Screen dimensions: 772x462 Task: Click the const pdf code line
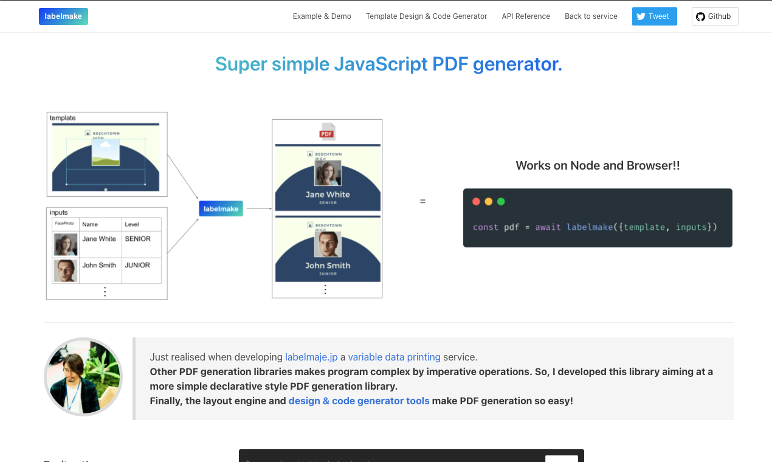[x=595, y=227]
